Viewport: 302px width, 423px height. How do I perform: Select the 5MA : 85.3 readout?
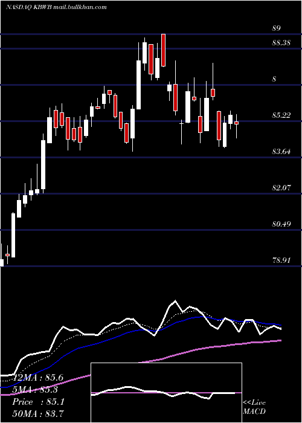tap(35, 390)
